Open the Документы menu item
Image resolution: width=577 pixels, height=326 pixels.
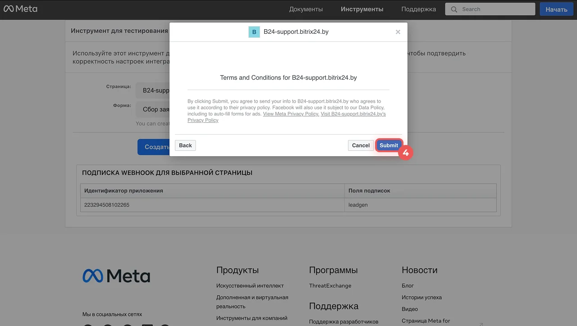pos(306,9)
